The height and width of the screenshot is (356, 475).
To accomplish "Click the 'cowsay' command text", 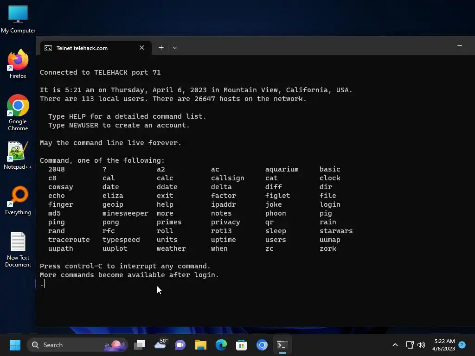I will 61,187.
